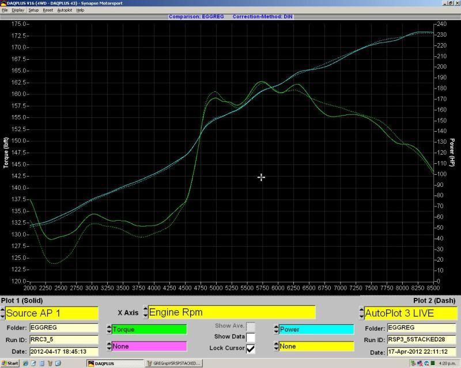Click second system tray icon
The image size is (461, 368).
pos(420,363)
